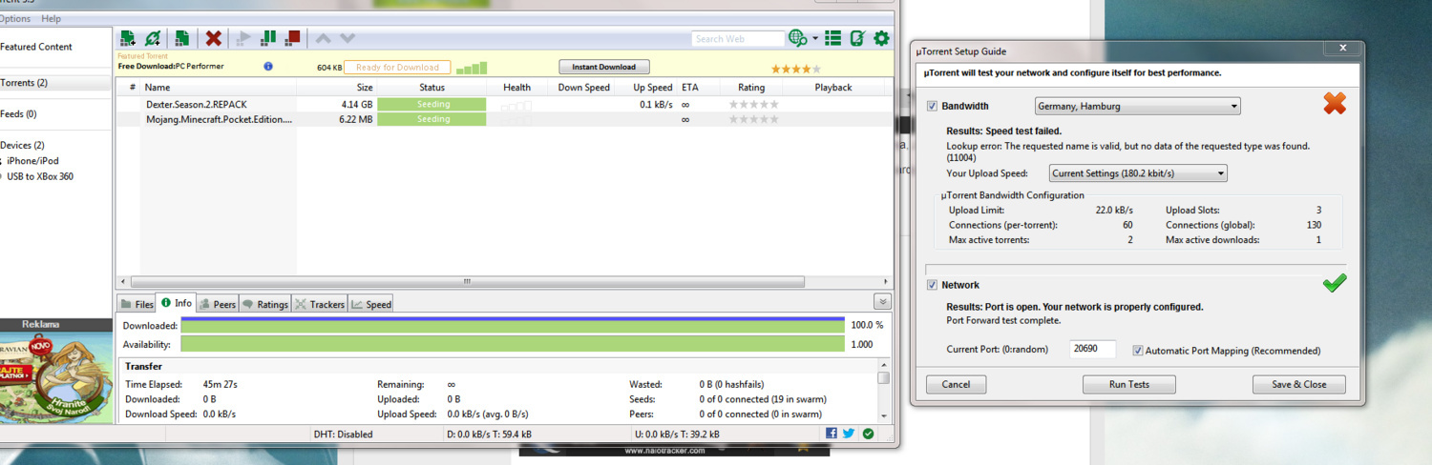Sort by the Status column header
Image resolution: width=1432 pixels, height=465 pixels.
pos(432,88)
